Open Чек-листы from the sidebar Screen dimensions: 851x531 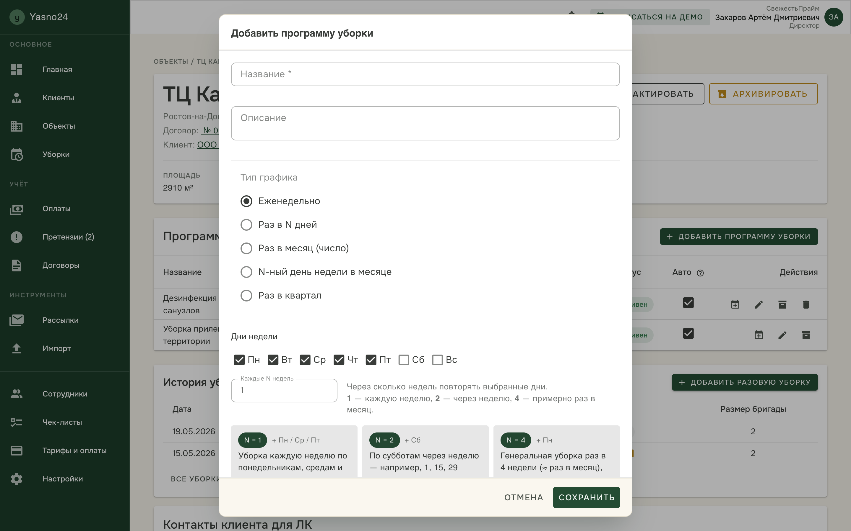click(62, 422)
